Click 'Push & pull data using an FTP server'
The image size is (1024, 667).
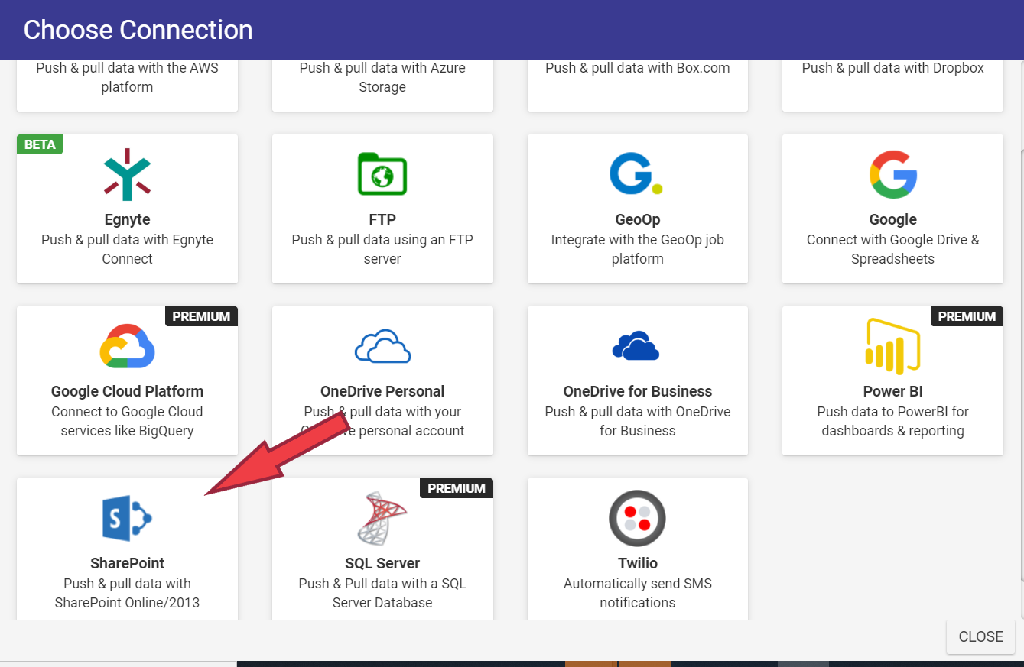pyautogui.click(x=382, y=249)
